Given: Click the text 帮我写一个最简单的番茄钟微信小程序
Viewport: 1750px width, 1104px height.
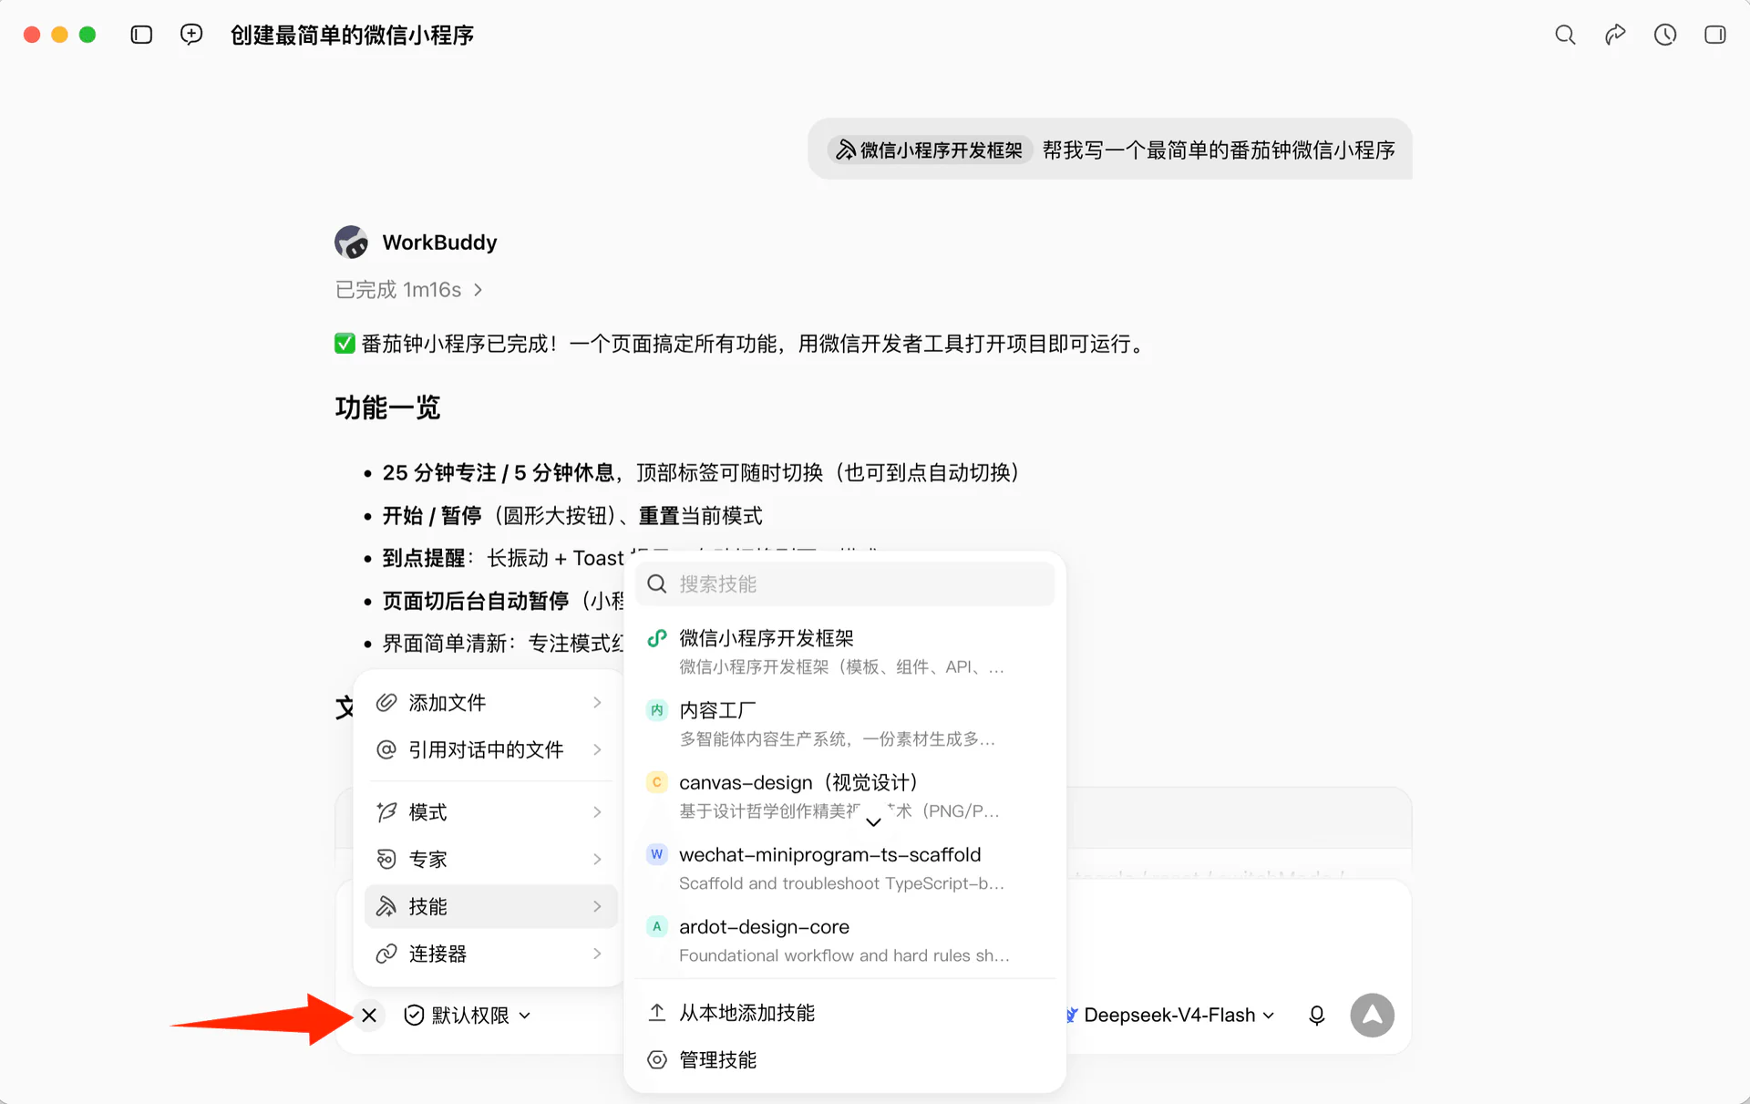Looking at the screenshot, I should [1219, 150].
